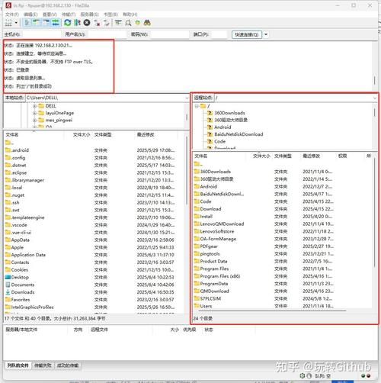Click Documents icon in local list
Viewport: 381px width, 383px height.
point(8,285)
